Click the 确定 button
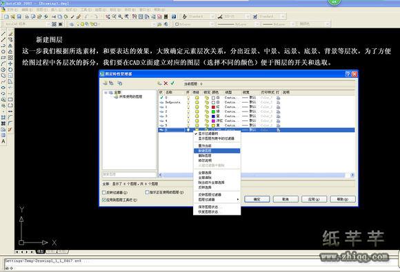 click(x=257, y=199)
